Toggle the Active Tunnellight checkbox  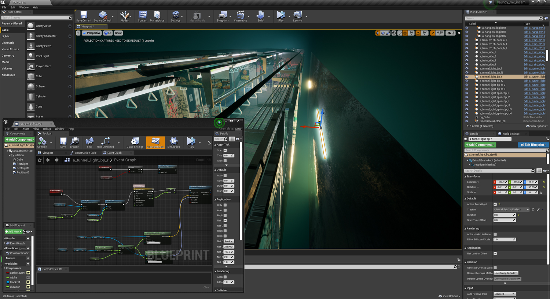(495, 204)
